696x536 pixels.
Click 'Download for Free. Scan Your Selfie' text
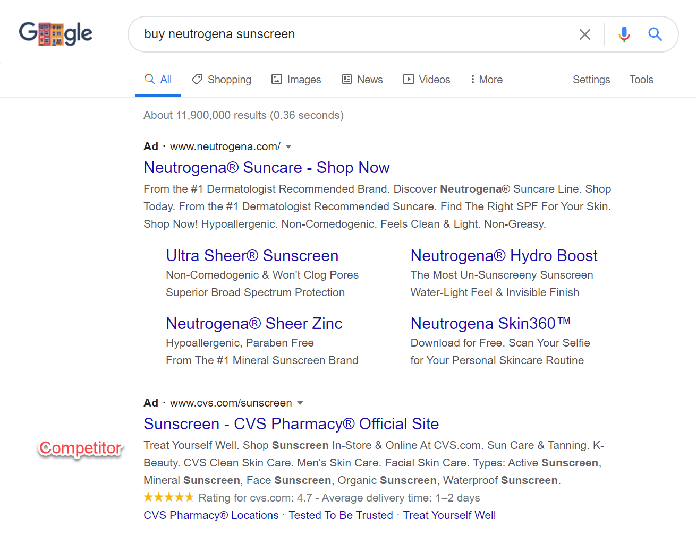click(x=500, y=343)
